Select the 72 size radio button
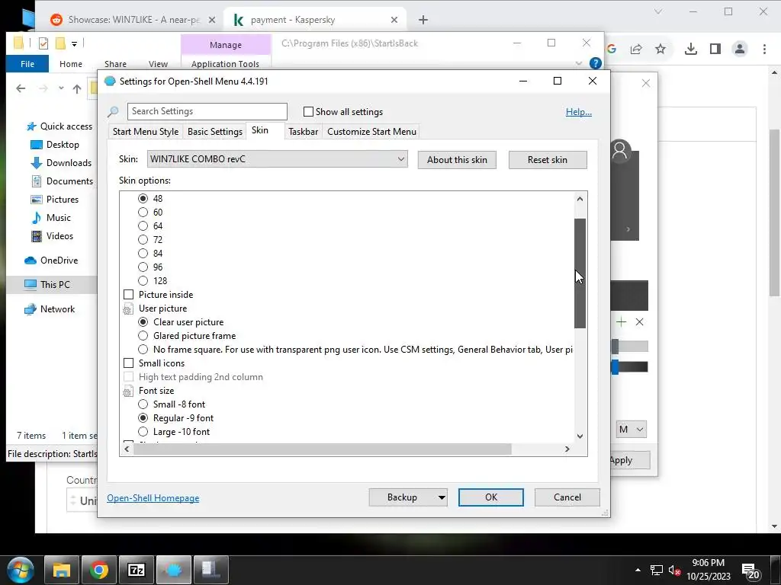 [x=143, y=240]
